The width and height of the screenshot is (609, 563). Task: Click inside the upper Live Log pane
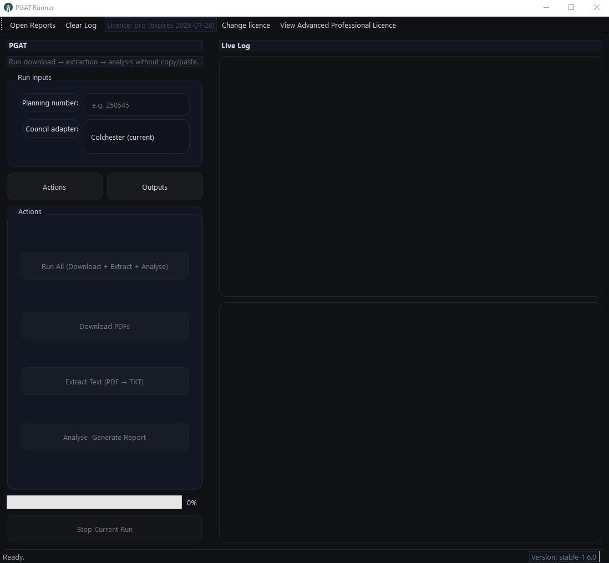(410, 176)
